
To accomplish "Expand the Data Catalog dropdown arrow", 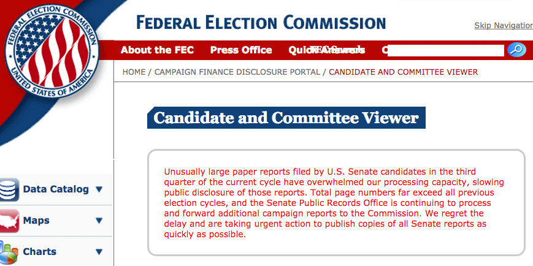I will (99, 189).
